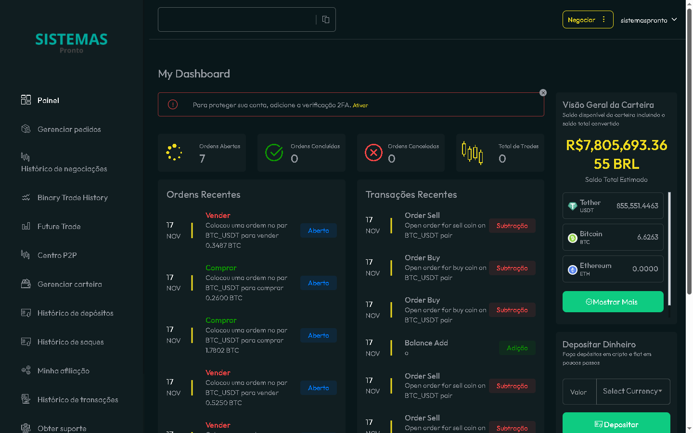Click the Gerenciar pedidos box icon
This screenshot has height=433, width=693.
(26, 129)
